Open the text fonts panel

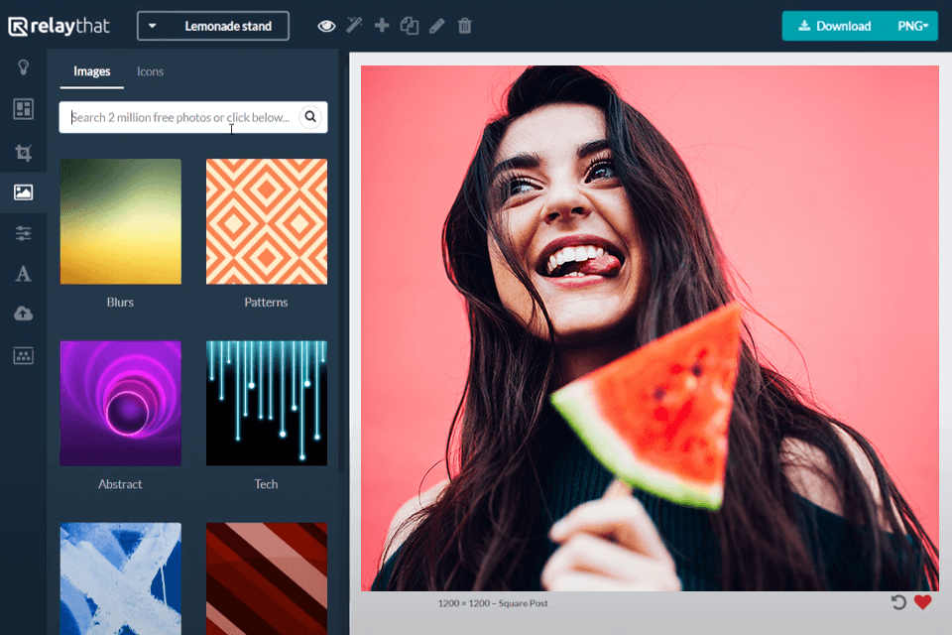click(x=23, y=274)
